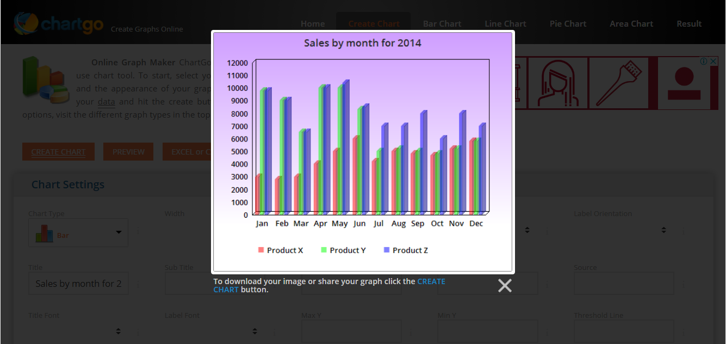The height and width of the screenshot is (344, 726).
Task: Click the 3D bar and pie chart illustration
Action: (x=46, y=80)
